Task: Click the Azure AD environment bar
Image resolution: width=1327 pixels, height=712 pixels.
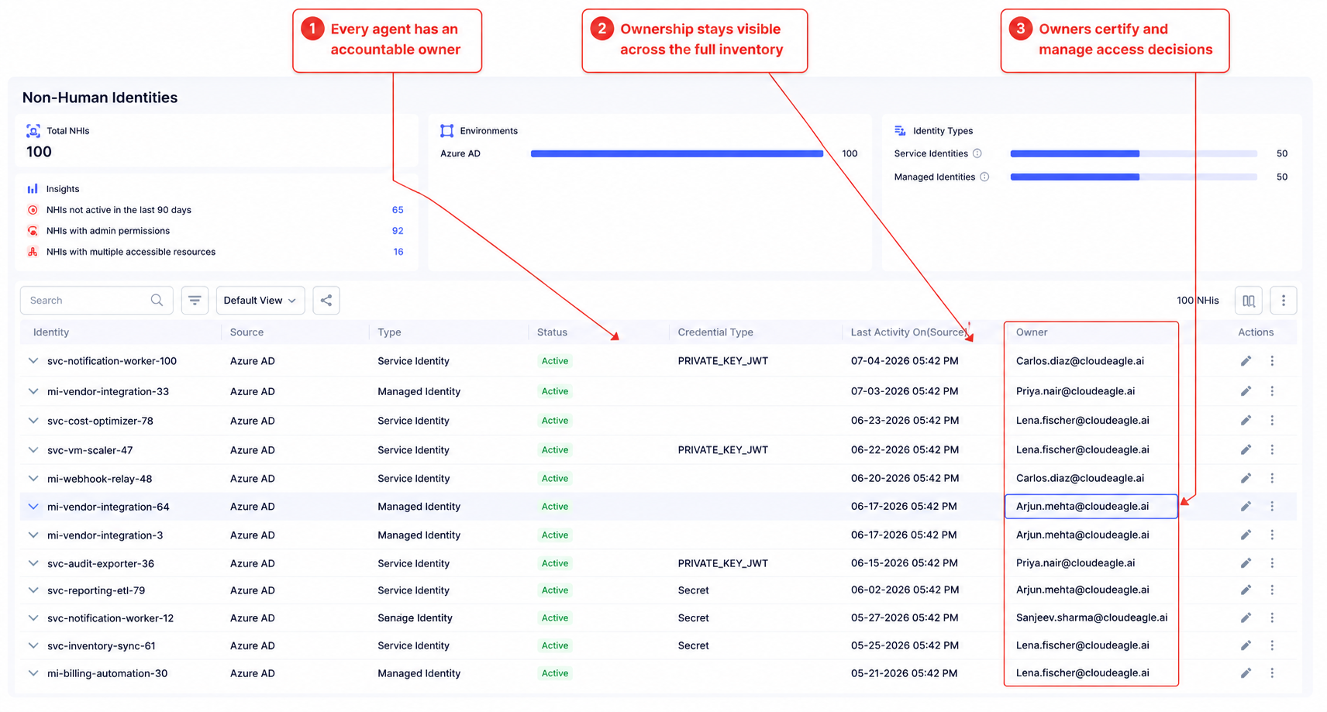Action: pyautogui.click(x=677, y=153)
